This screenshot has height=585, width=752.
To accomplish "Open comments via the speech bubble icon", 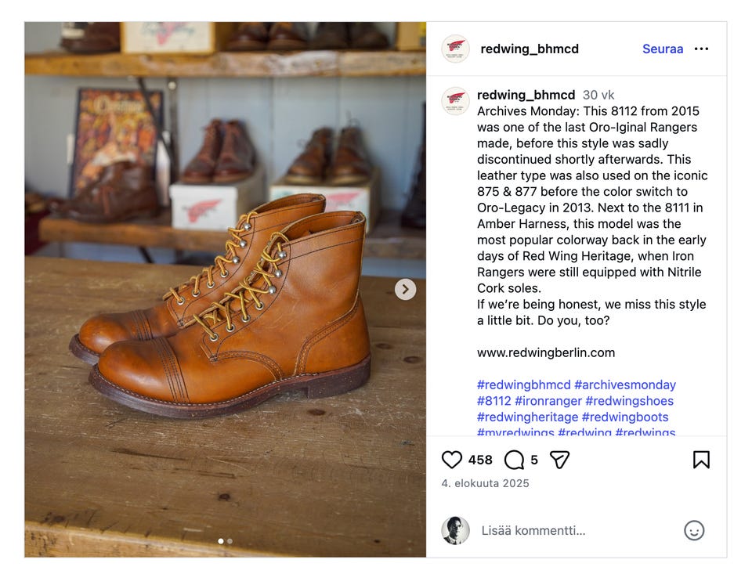I will (x=514, y=460).
